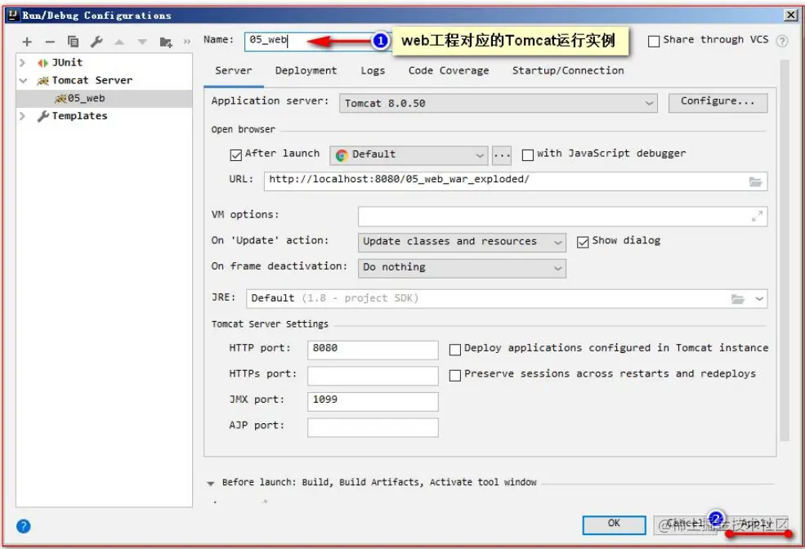Screen dimensions: 805x549
Task: Enable with JavaScript debugger checkbox
Action: click(527, 155)
